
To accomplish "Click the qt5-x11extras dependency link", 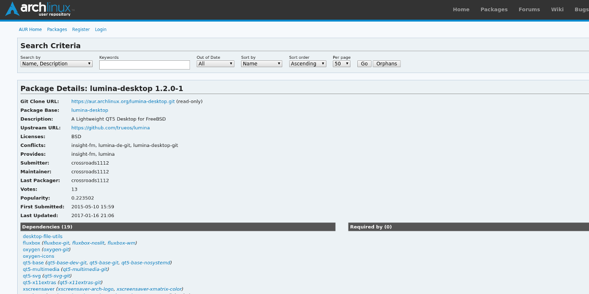I will pyautogui.click(x=39, y=282).
